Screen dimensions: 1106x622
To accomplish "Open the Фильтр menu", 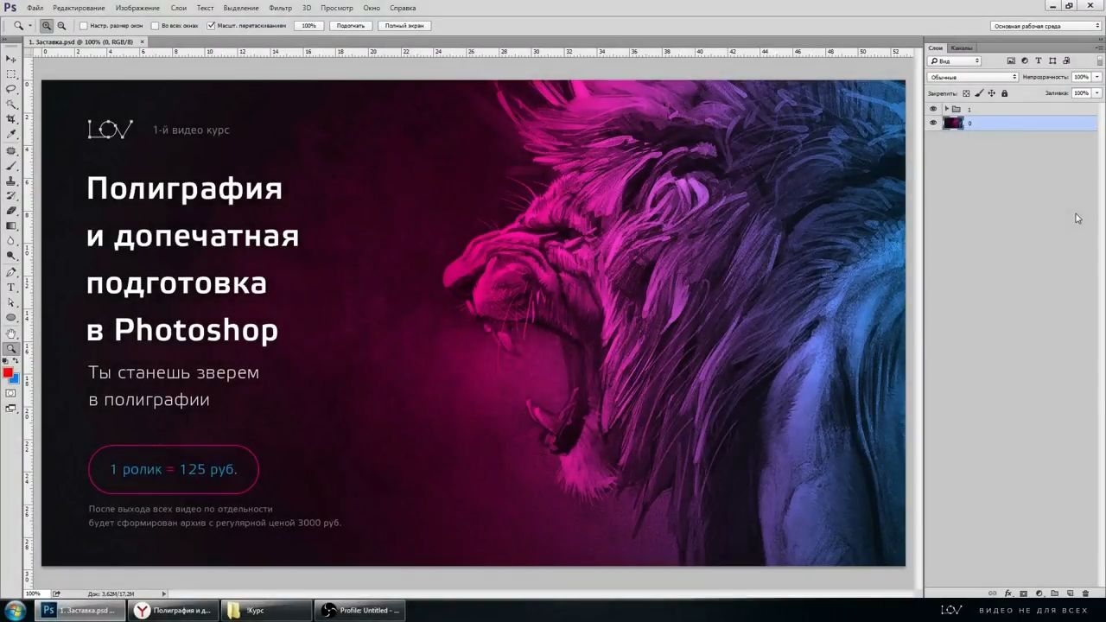I will coord(280,8).
